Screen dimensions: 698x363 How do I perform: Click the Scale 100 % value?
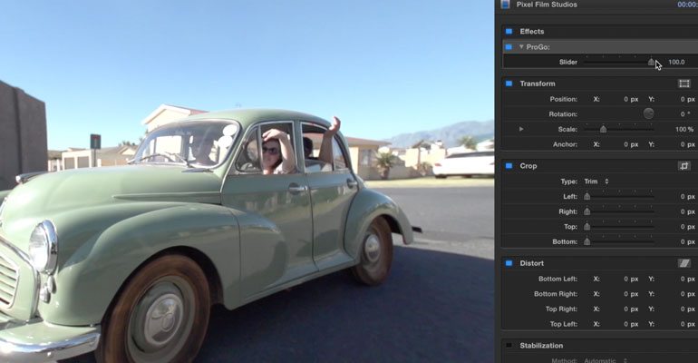click(684, 129)
